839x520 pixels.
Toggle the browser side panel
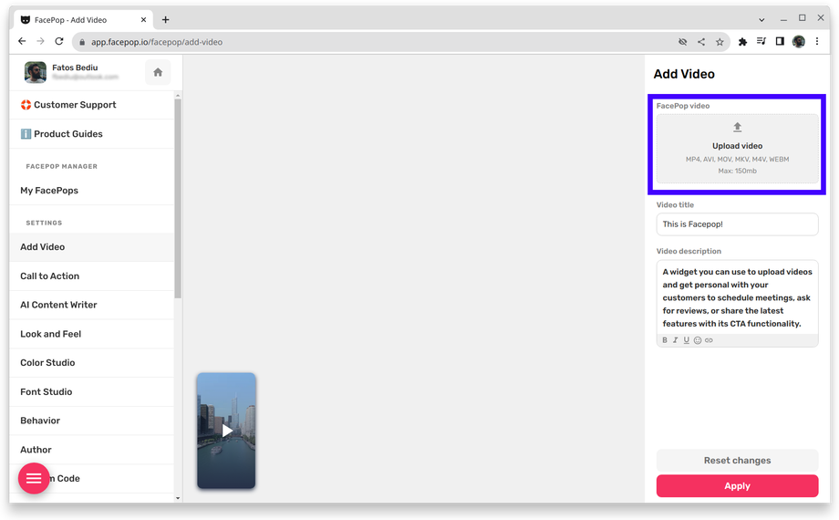(x=780, y=41)
